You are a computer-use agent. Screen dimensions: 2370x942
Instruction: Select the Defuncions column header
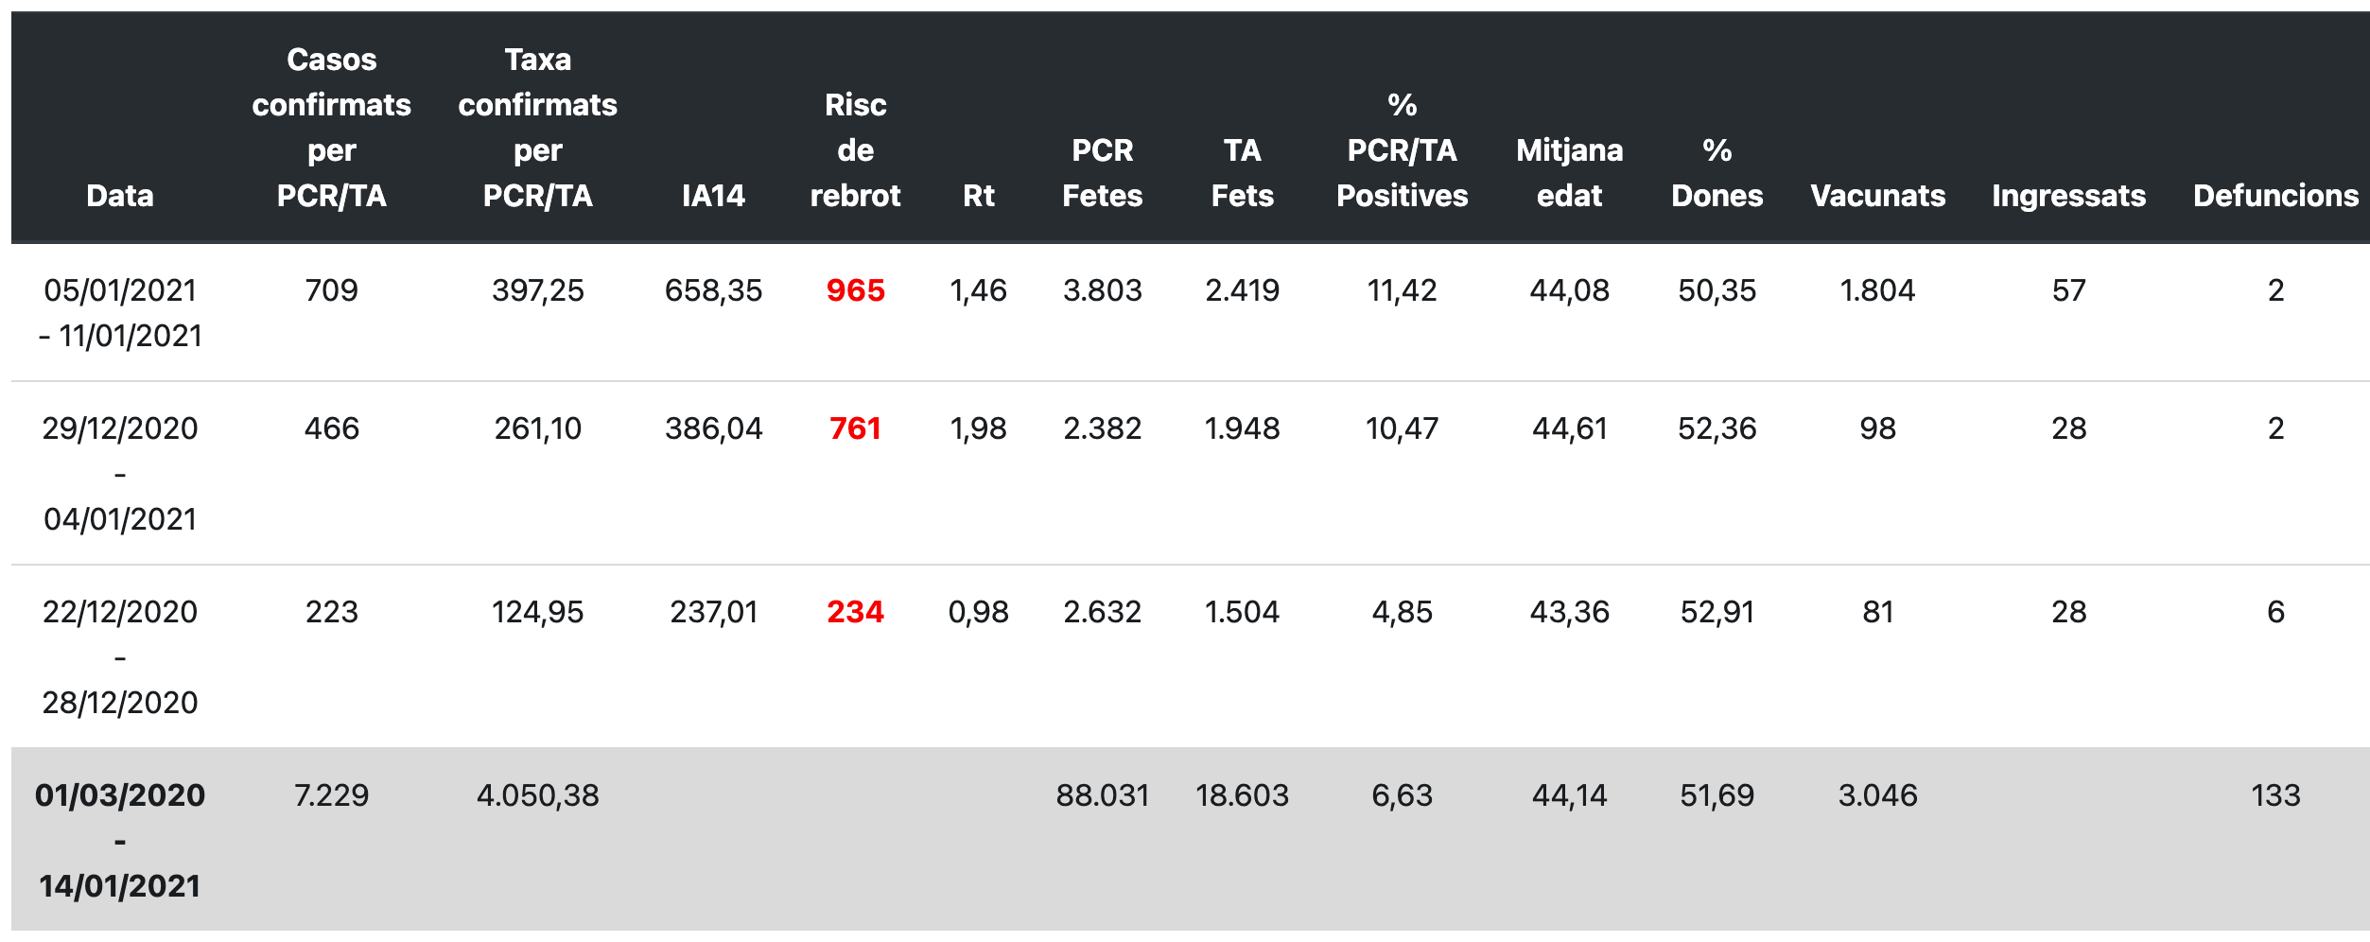click(2275, 196)
